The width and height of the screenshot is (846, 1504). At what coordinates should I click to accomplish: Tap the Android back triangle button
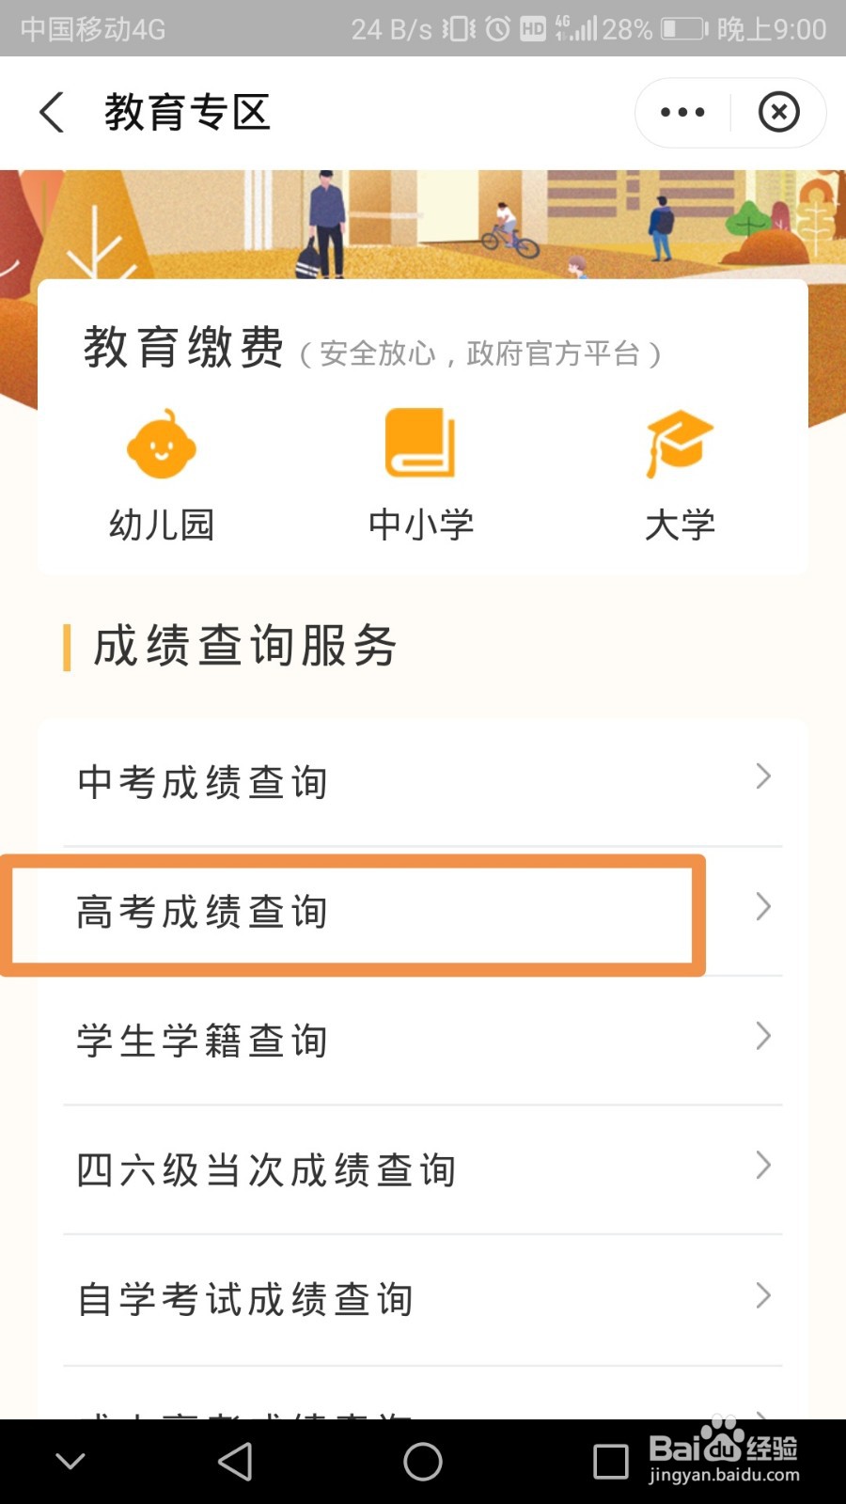pyautogui.click(x=235, y=1462)
